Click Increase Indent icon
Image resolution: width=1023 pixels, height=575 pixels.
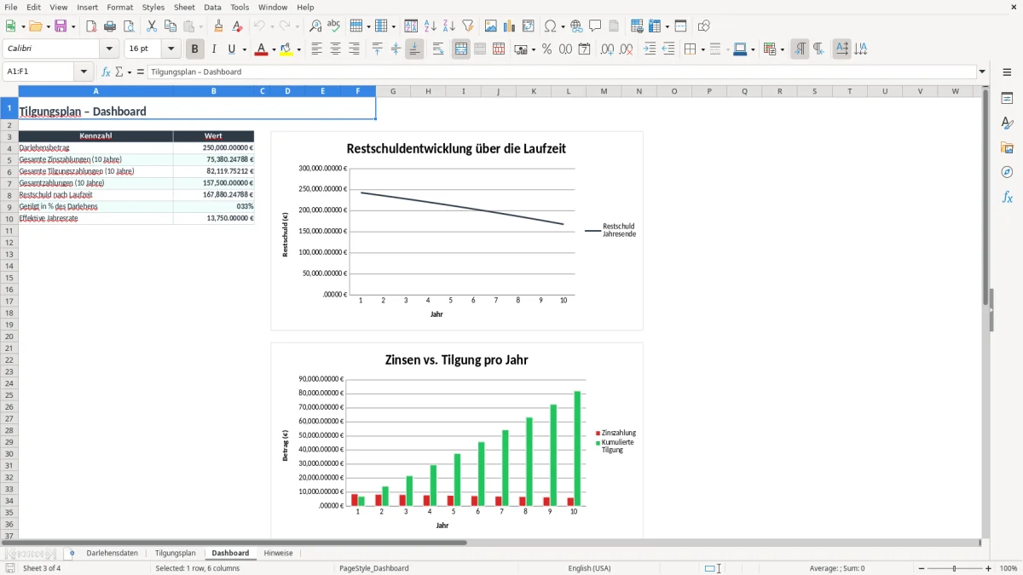pos(650,49)
